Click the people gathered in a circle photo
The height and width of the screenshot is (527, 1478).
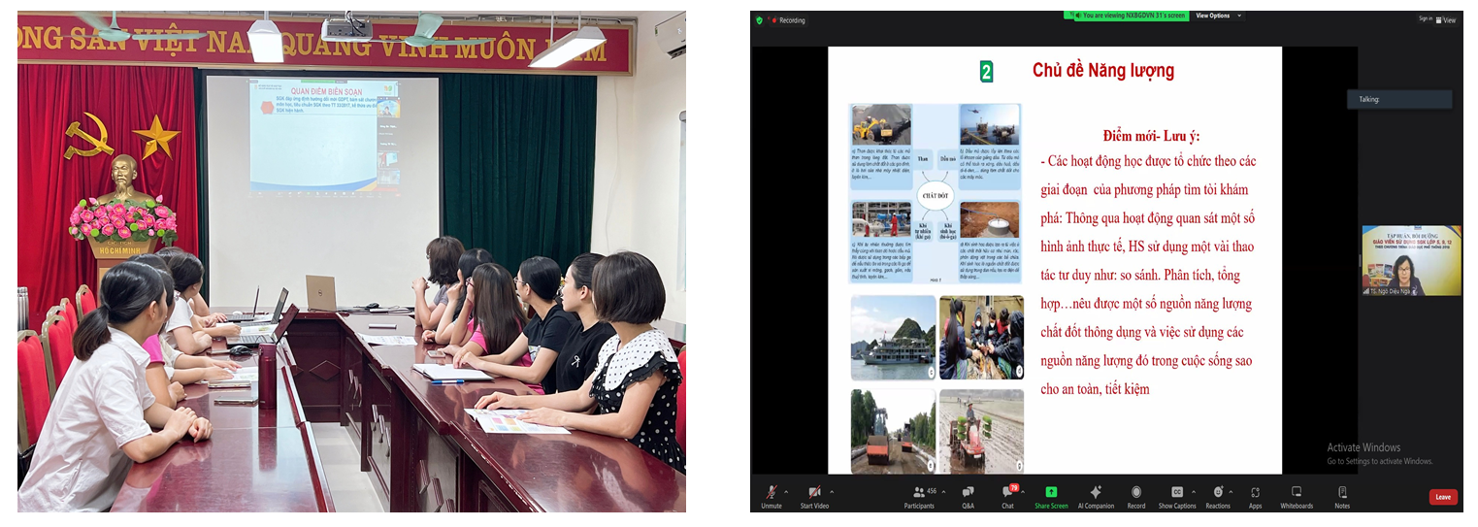point(981,338)
